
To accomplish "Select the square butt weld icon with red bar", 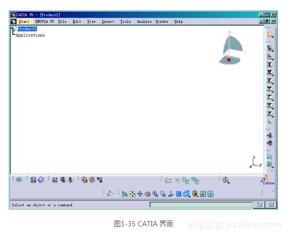I will pyautogui.click(x=269, y=65).
